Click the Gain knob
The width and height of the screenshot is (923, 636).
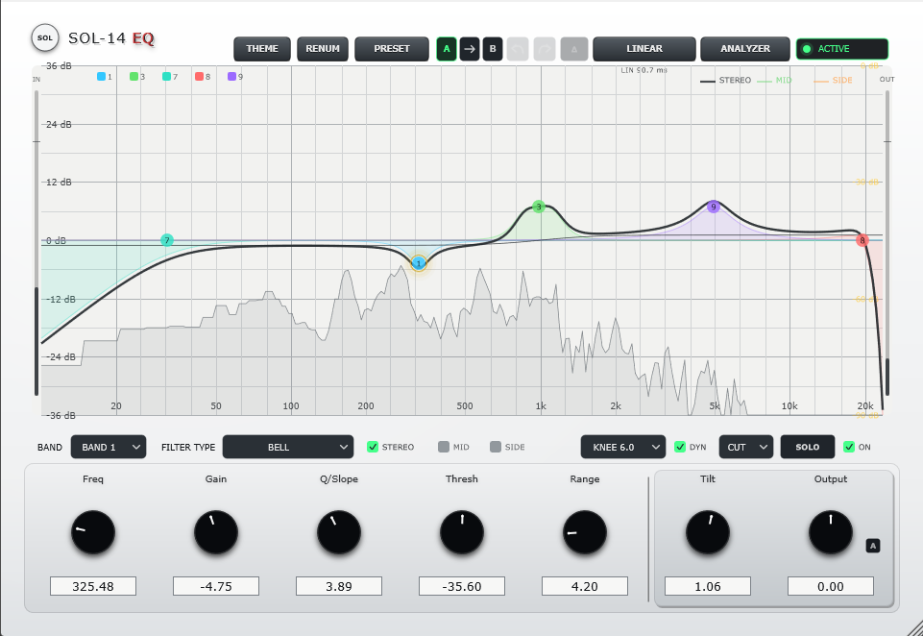tap(216, 533)
